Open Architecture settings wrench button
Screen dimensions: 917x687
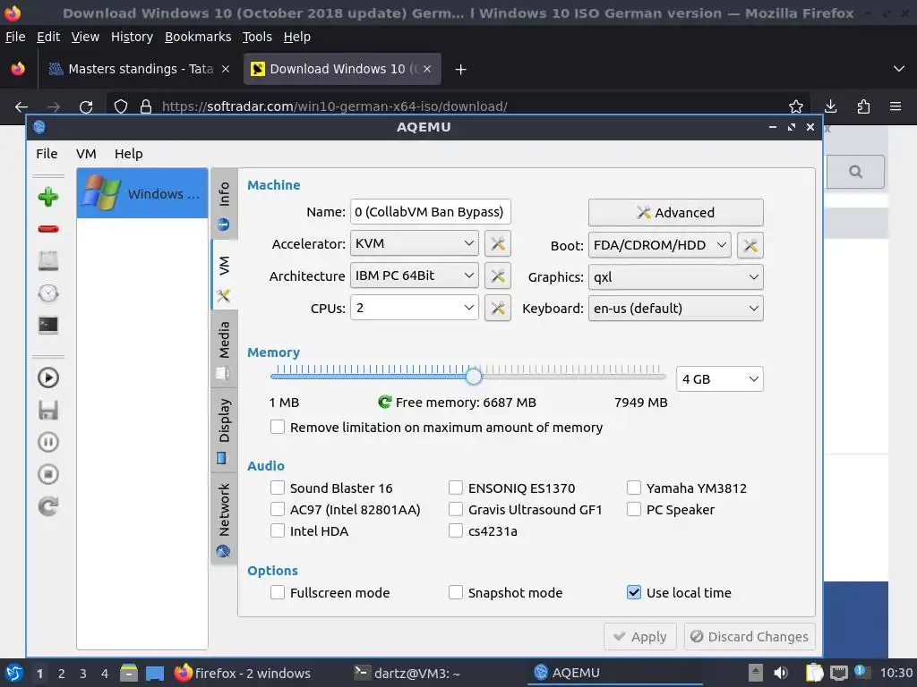point(498,276)
